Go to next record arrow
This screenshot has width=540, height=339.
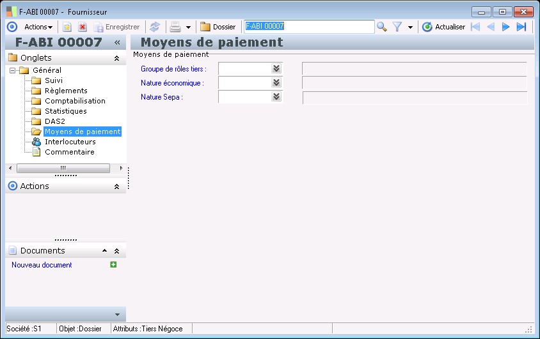(x=505, y=27)
